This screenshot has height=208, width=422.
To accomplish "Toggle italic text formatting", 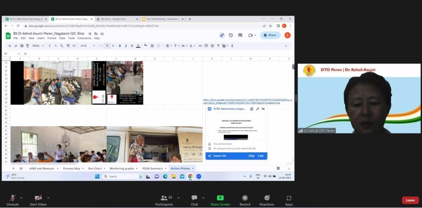I will pos(126,46).
